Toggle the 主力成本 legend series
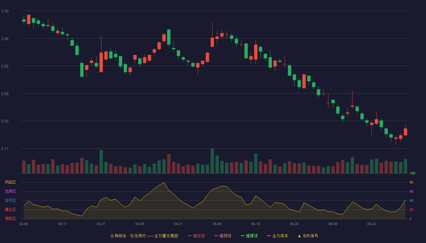The image size is (426, 243). pos(278,236)
